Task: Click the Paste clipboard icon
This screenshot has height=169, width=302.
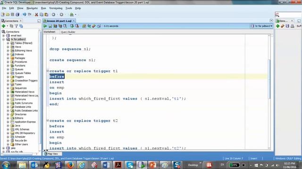Action: point(46,15)
